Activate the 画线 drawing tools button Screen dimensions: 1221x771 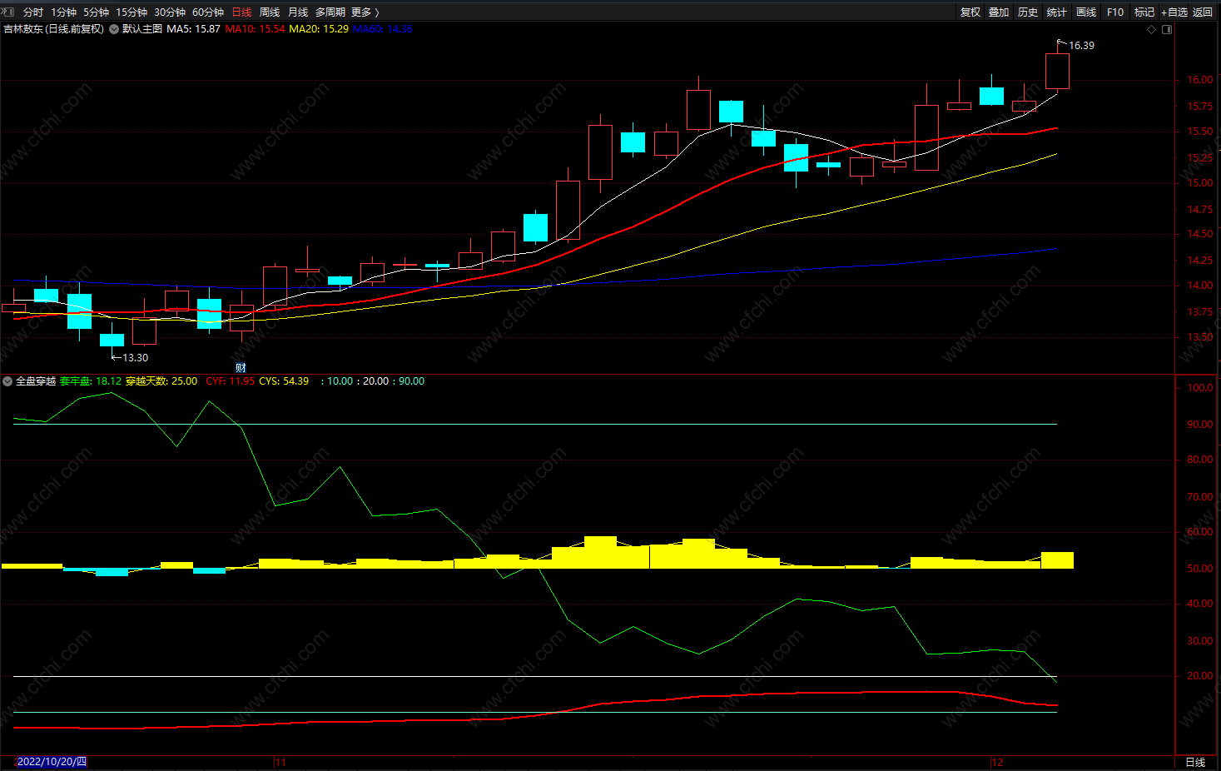pos(1086,12)
